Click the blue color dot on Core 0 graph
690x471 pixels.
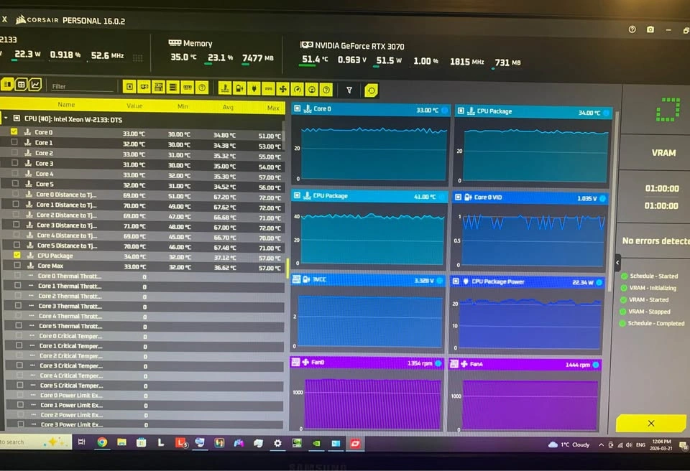click(444, 110)
